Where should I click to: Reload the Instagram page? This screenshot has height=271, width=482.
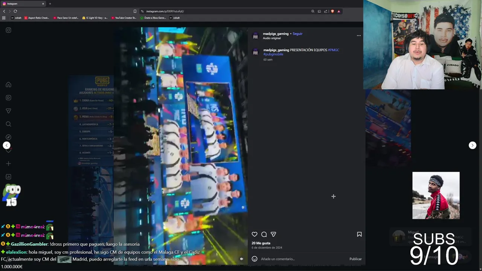point(15,11)
